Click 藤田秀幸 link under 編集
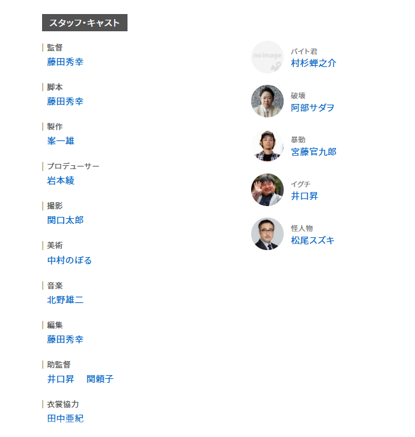 click(x=65, y=339)
